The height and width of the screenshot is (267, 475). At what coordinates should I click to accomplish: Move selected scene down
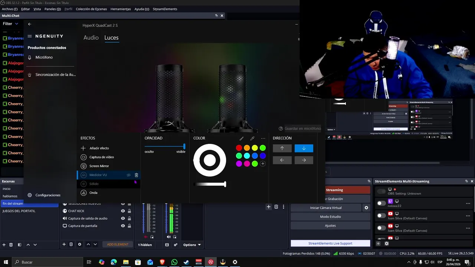point(35,245)
